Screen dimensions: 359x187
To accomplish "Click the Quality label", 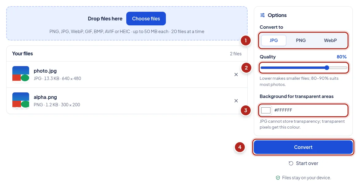I will [268, 57].
